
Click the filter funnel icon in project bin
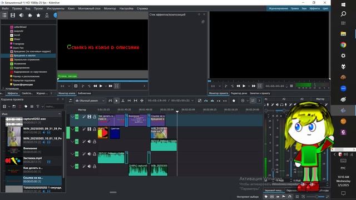pyautogui.click(x=38, y=106)
